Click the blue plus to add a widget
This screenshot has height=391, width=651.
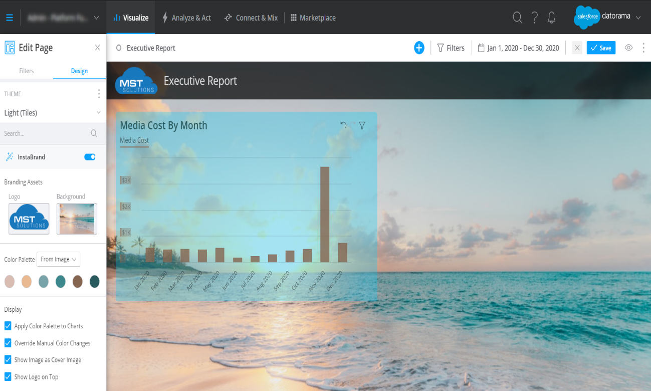coord(419,48)
